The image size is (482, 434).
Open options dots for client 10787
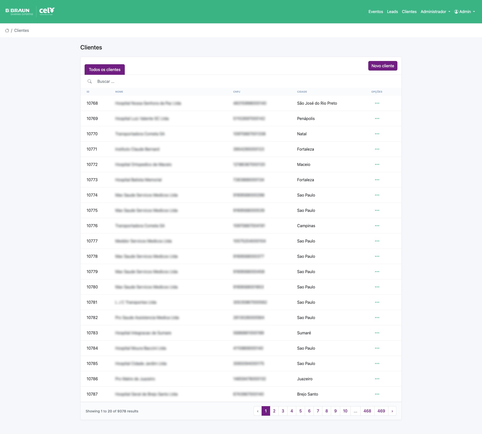click(377, 394)
